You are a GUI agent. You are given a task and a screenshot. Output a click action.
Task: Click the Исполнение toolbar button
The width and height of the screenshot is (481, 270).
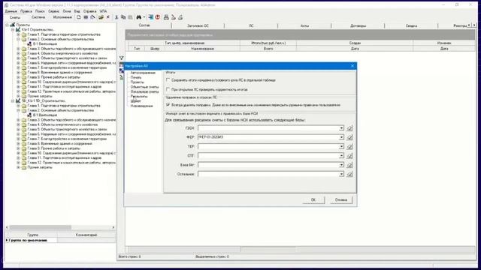point(62,17)
